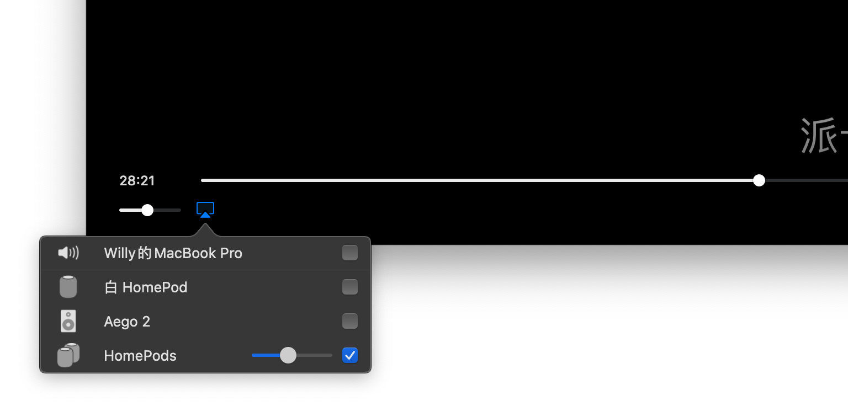
Task: Click the speaker icon beside Willy的MacBook Pro
Action: 68,253
